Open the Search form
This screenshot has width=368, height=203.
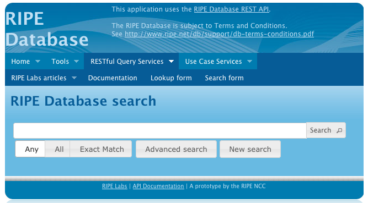[x=224, y=78]
